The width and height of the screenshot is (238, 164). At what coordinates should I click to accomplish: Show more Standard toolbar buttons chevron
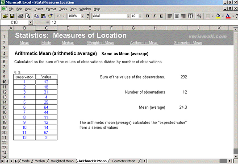[x=88, y=16]
